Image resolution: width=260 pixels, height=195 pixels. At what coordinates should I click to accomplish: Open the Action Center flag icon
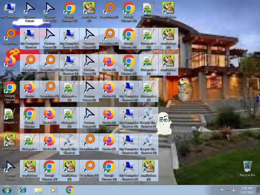[x=222, y=190]
